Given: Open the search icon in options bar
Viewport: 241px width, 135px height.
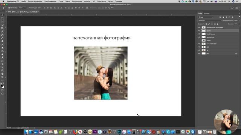Looking at the screenshot, I should [232, 7].
